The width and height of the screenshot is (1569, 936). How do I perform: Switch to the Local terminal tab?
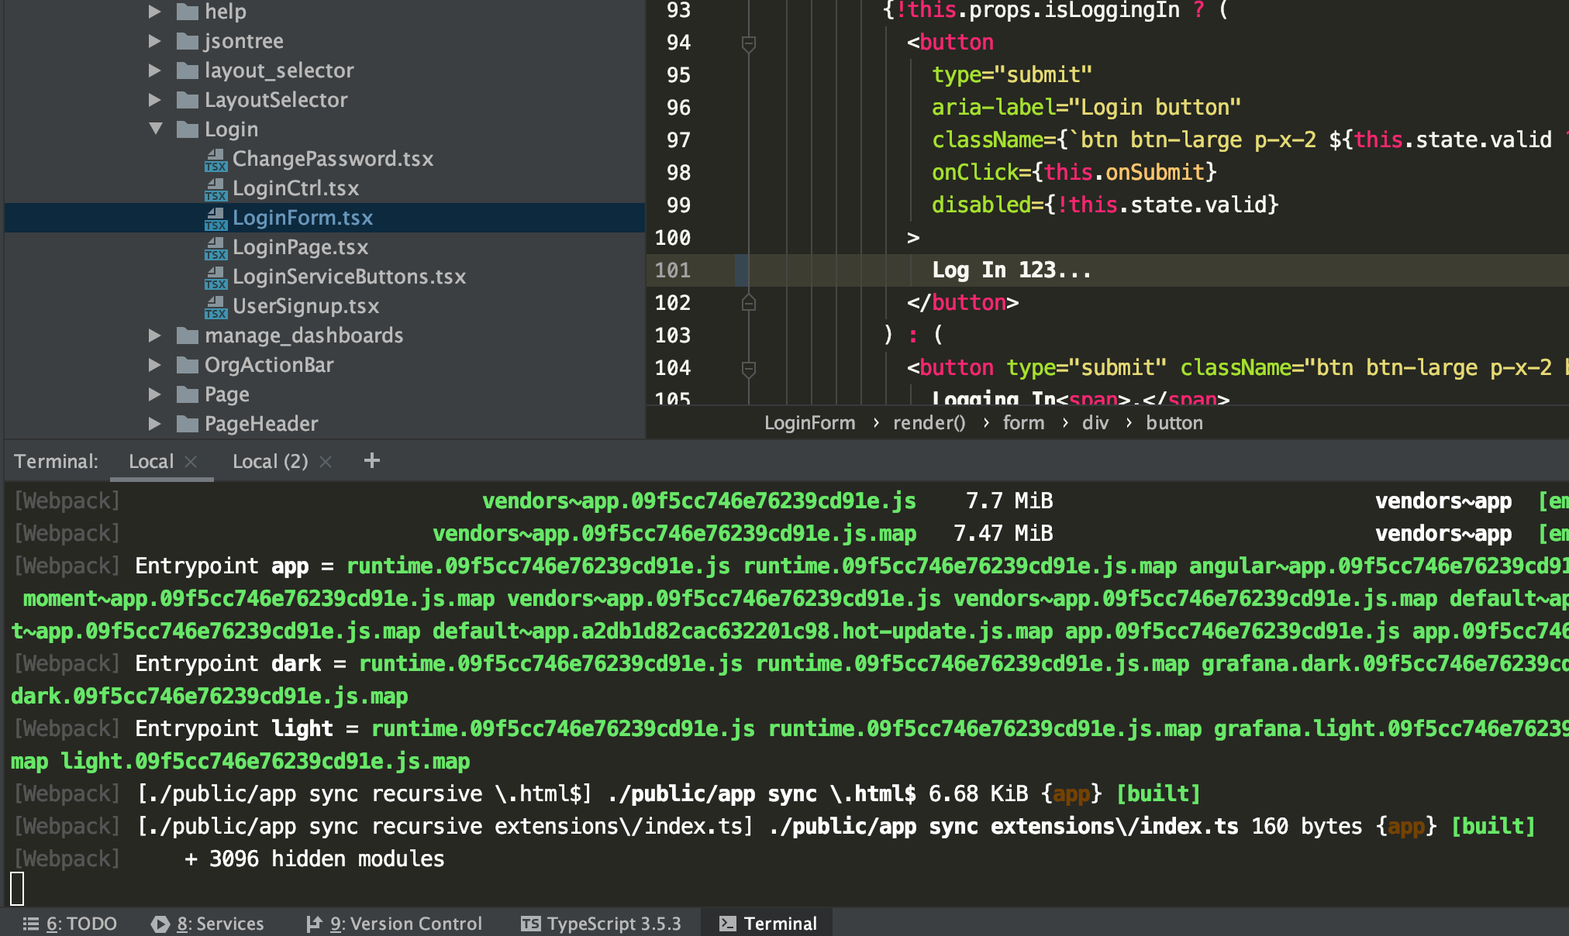pyautogui.click(x=151, y=461)
